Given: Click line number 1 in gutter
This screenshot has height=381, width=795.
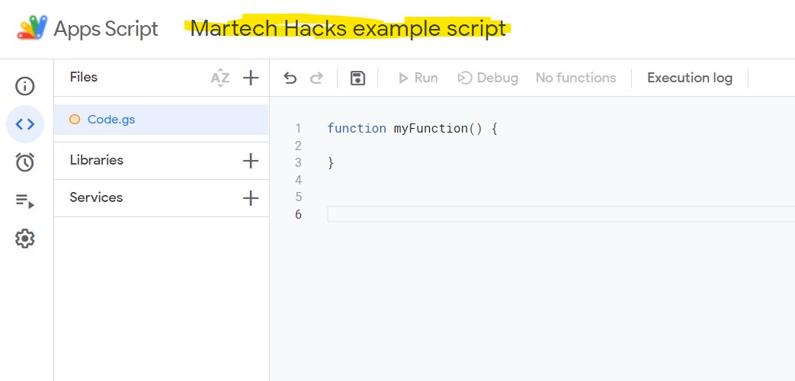Looking at the screenshot, I should (x=298, y=129).
